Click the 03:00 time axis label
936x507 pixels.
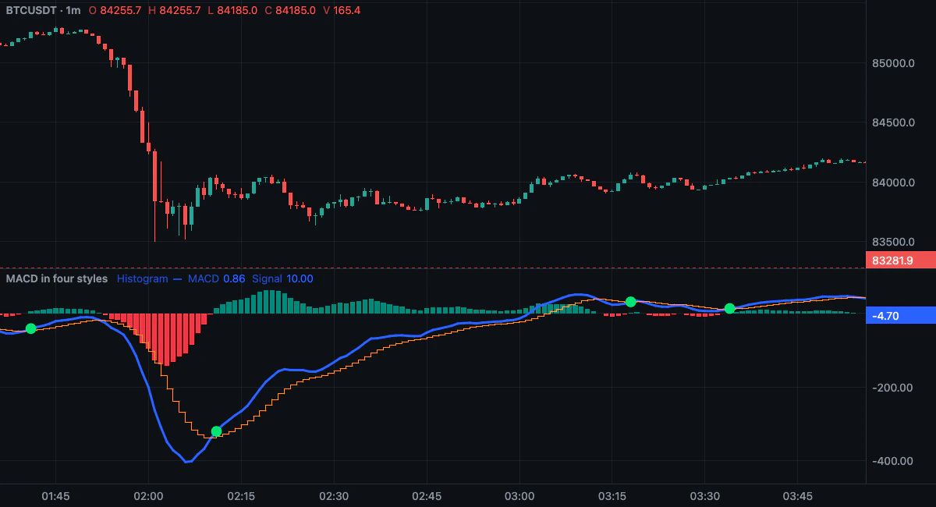519,496
